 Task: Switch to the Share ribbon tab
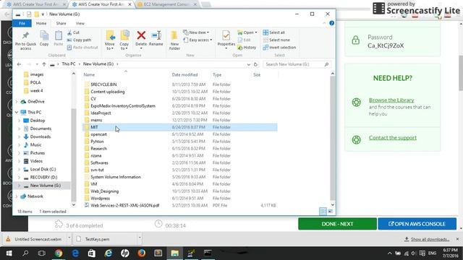click(61, 23)
